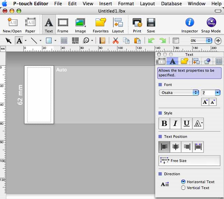Open the font size dropdown arrow
The image size is (224, 199).
(x=218, y=93)
